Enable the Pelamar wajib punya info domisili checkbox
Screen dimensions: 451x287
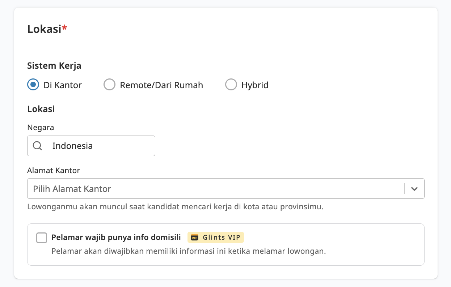41,237
